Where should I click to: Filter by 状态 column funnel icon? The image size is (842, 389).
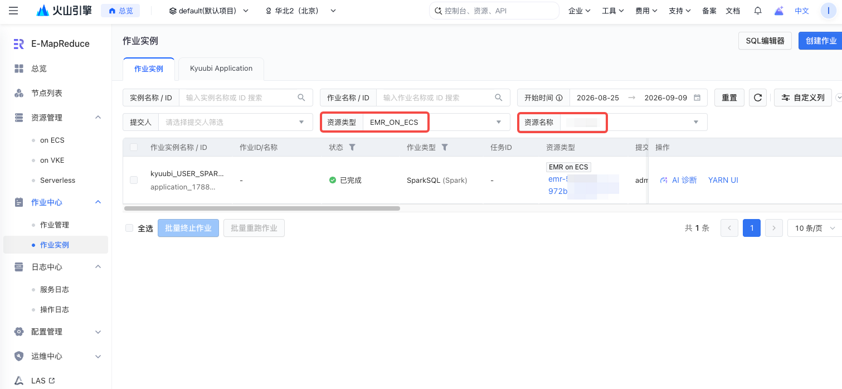(x=352, y=148)
